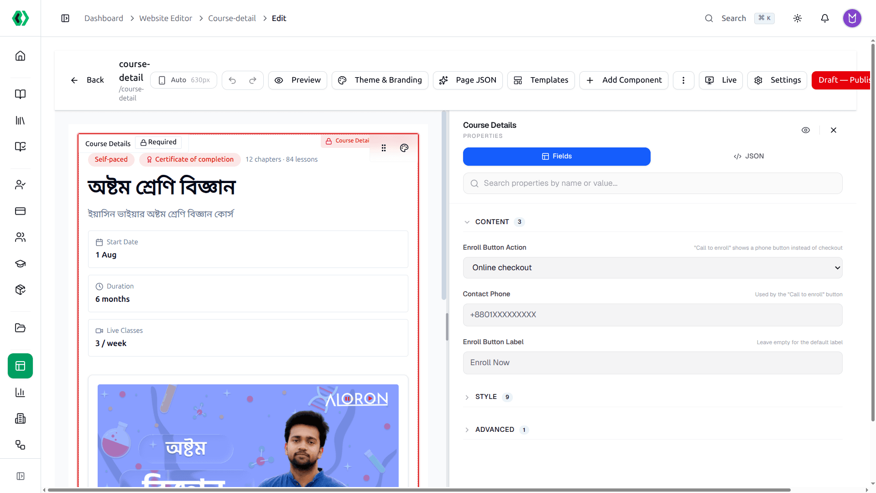The height and width of the screenshot is (493, 876).
Task: Open the bar chart analytics icon
Action: click(x=20, y=392)
